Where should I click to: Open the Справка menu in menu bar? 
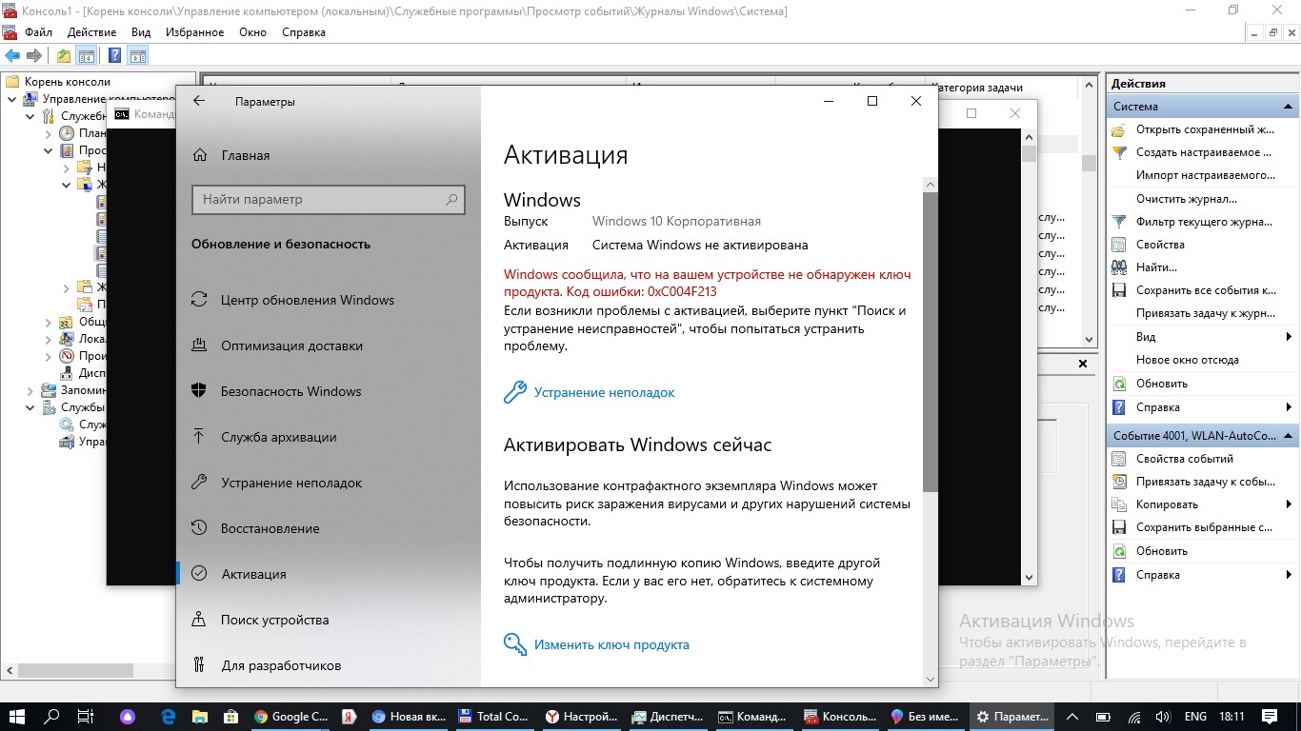[x=304, y=32]
